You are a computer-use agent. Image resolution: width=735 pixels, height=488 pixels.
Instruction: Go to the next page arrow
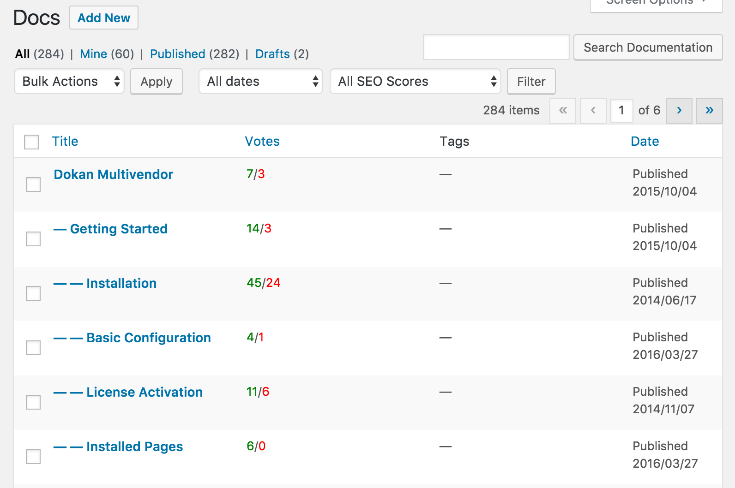pyautogui.click(x=679, y=111)
